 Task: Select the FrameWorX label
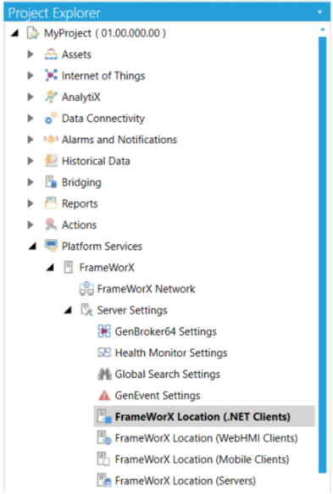[x=107, y=268]
